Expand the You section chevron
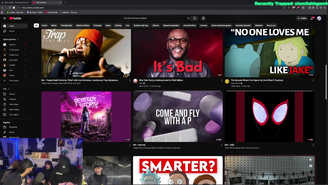This screenshot has height=185, width=328. tap(8, 89)
